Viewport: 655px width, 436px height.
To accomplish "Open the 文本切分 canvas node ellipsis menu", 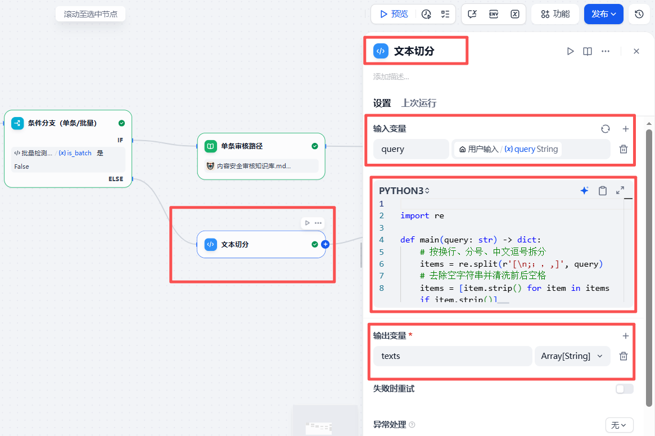I will tap(318, 223).
